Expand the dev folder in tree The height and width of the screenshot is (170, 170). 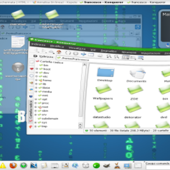37,73
